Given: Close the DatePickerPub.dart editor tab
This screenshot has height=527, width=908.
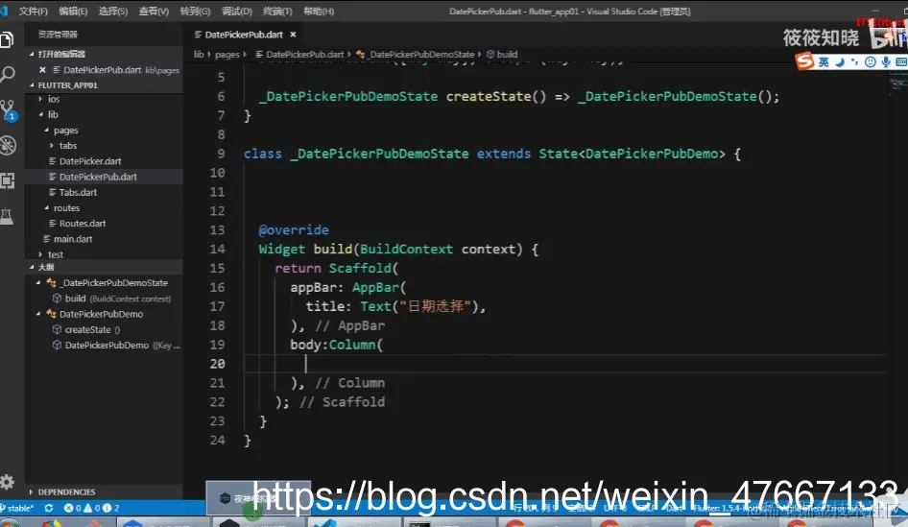Looking at the screenshot, I should (x=293, y=35).
